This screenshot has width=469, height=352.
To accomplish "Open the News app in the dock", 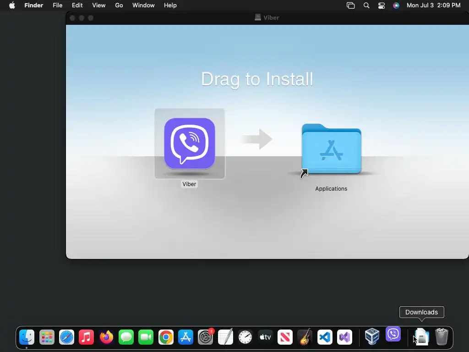I will [x=285, y=337].
